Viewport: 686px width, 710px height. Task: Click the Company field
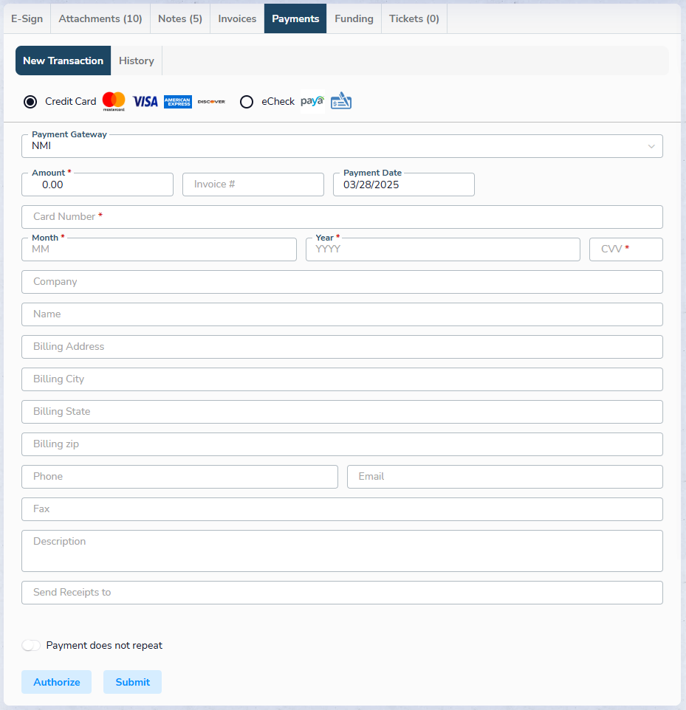click(342, 282)
